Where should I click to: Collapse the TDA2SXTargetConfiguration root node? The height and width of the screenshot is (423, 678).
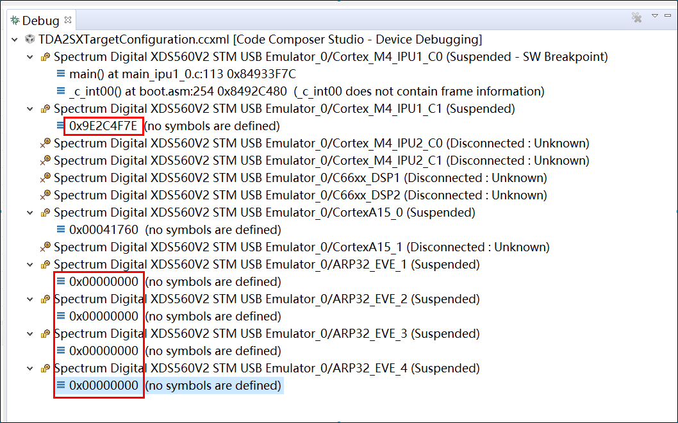pyautogui.click(x=14, y=39)
